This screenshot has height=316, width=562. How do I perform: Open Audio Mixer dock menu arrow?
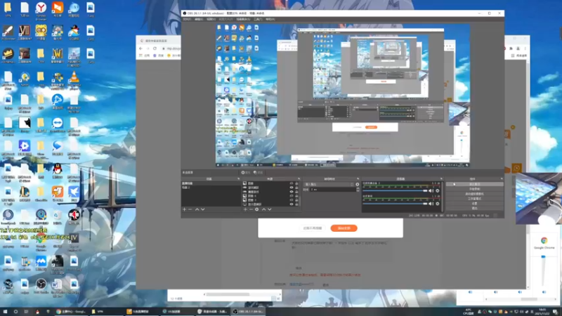441,179
